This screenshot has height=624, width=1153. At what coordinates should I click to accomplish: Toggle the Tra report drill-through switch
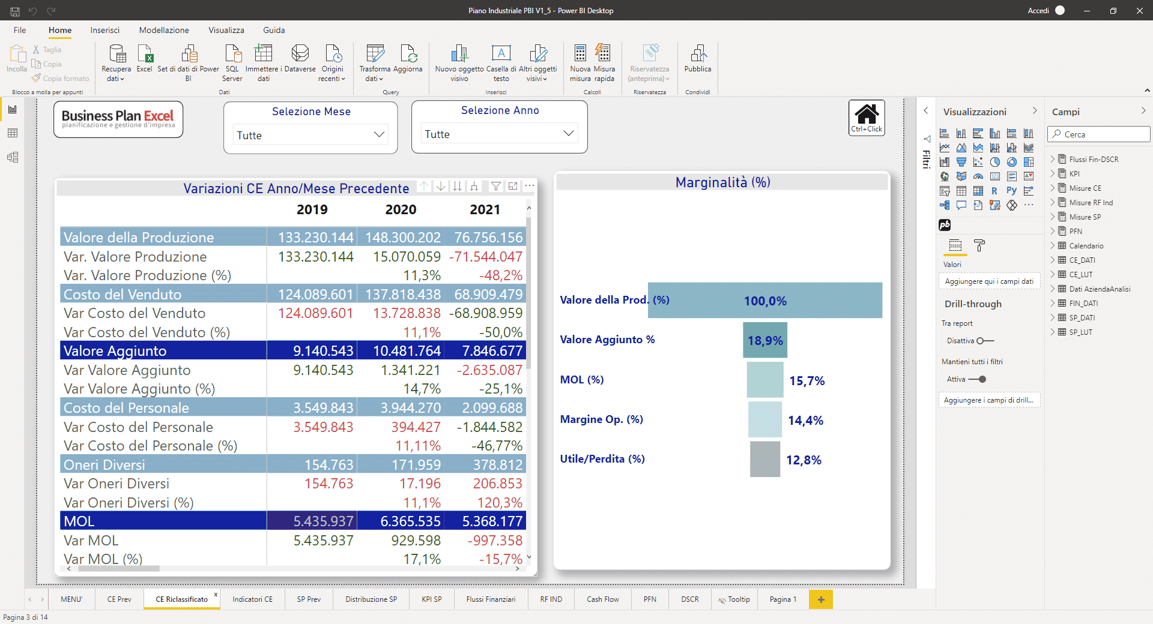tap(985, 341)
